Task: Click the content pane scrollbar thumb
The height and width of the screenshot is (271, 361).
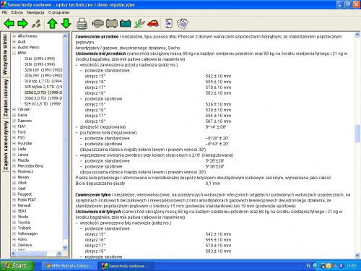Action: click(357, 134)
